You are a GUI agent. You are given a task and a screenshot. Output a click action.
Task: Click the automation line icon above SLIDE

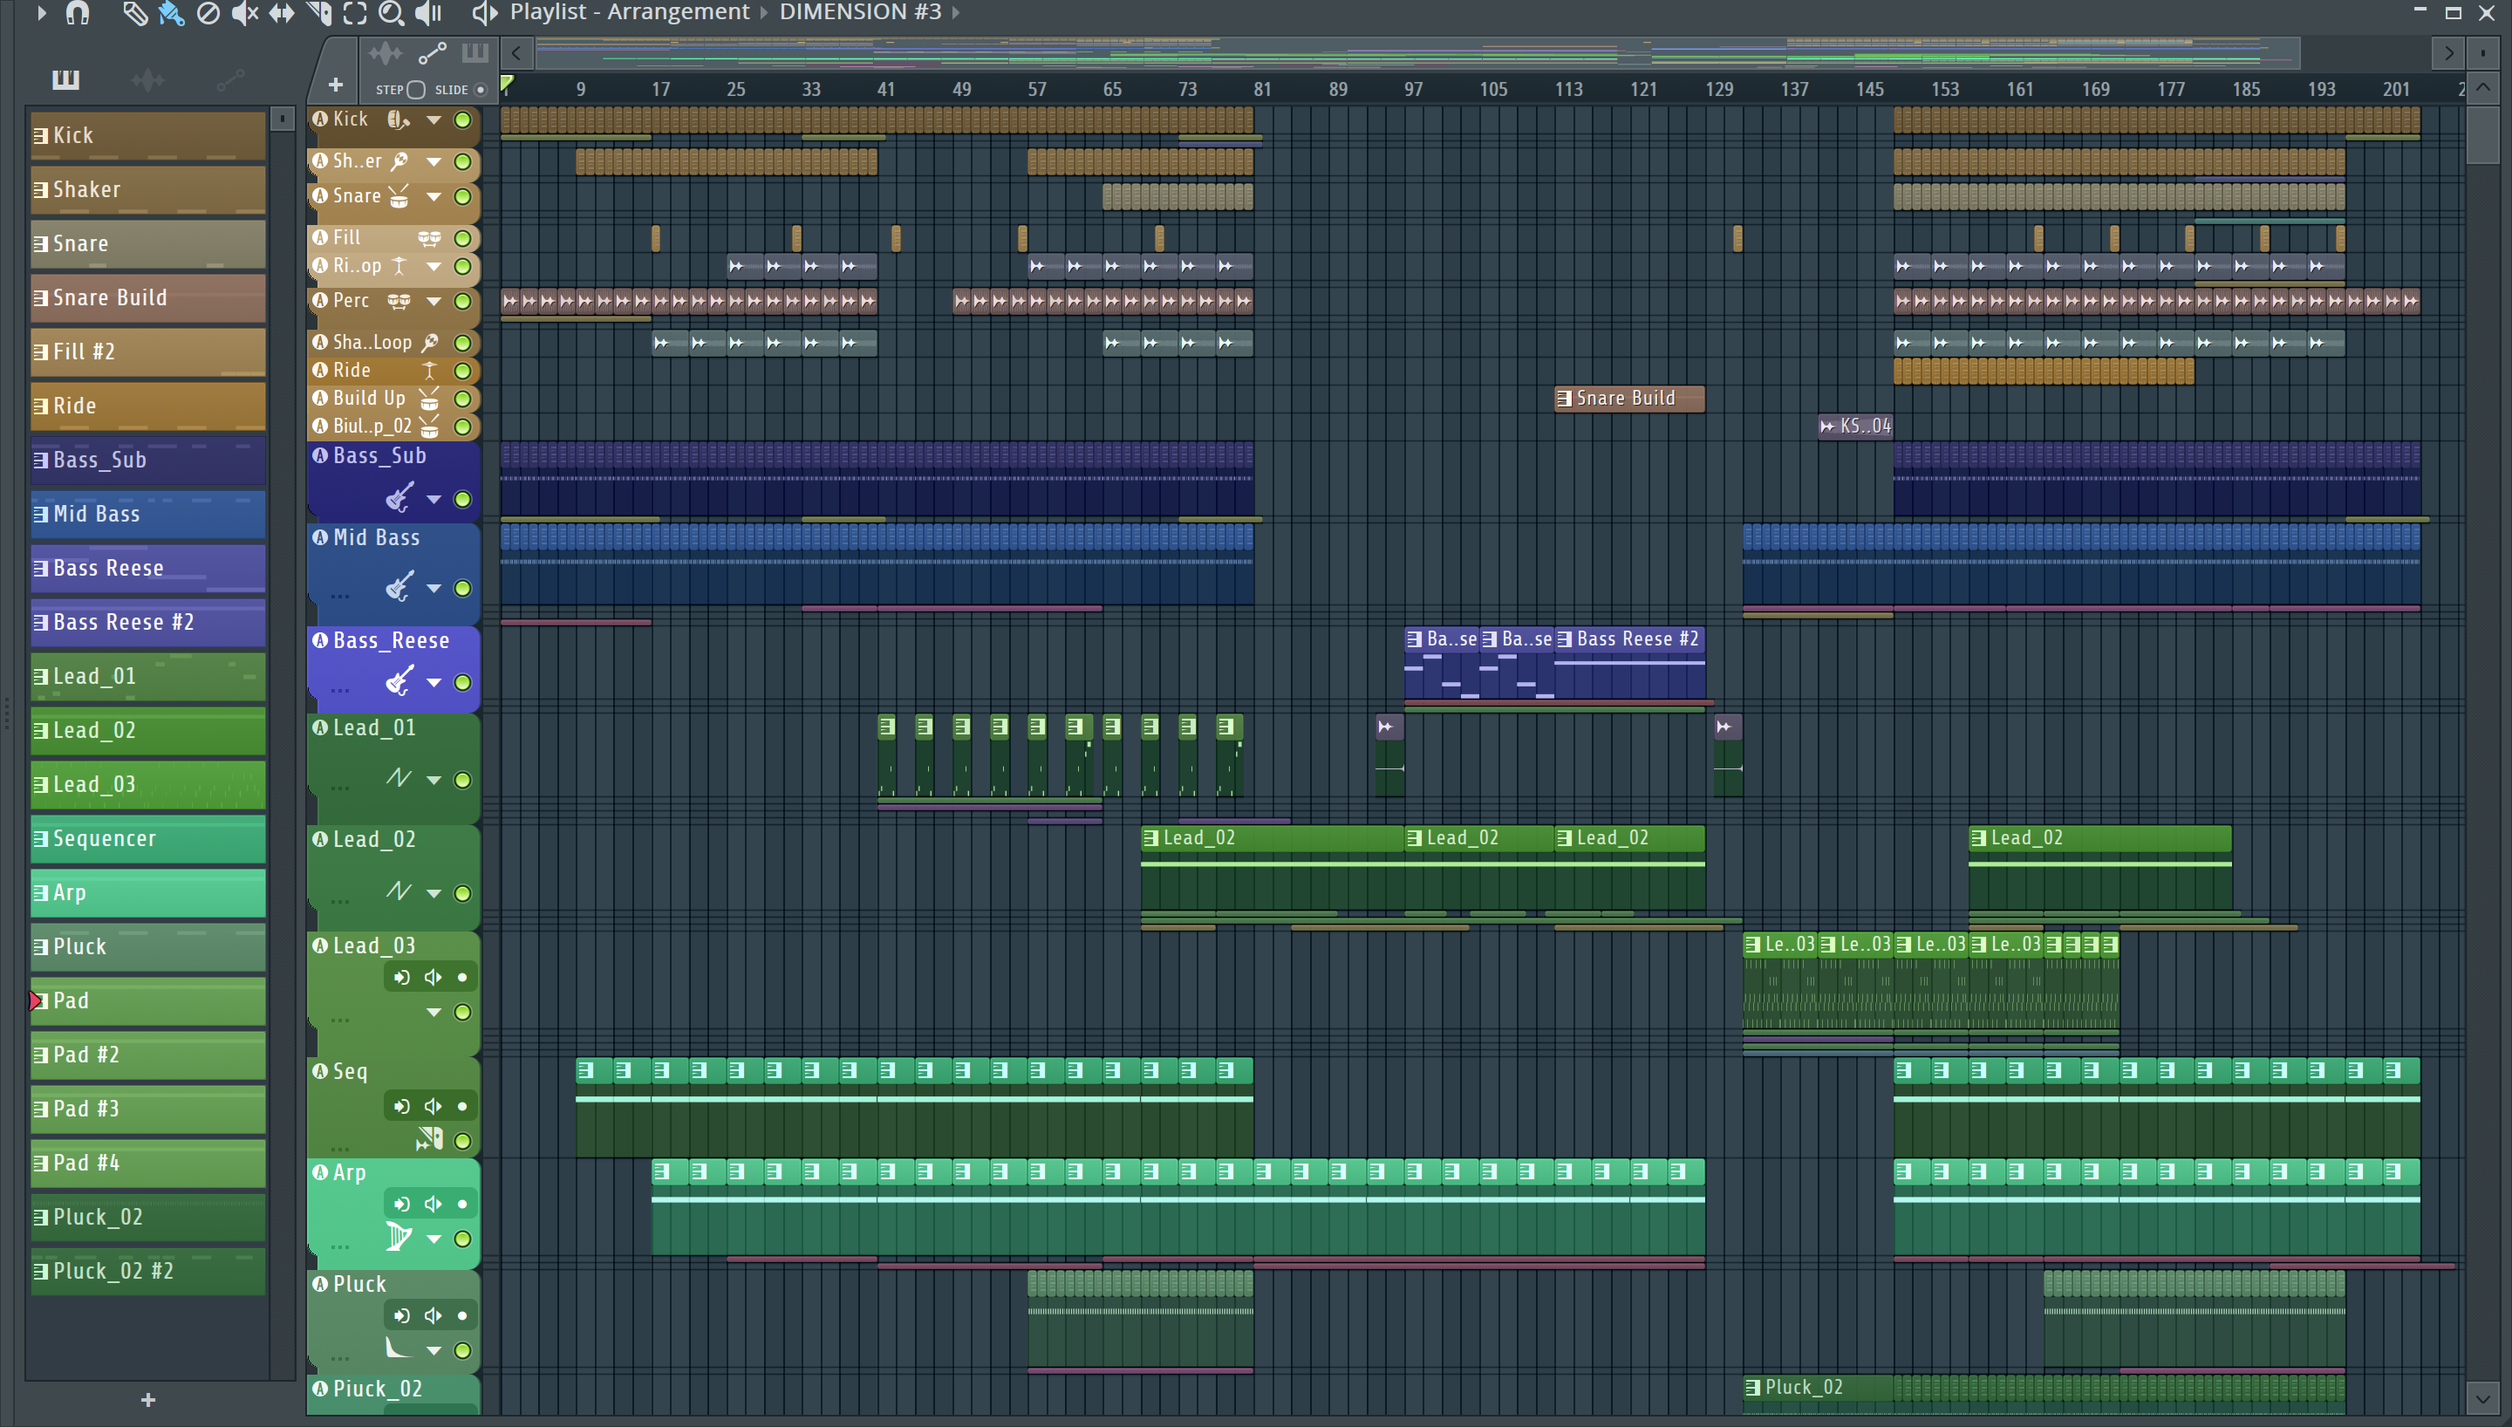tap(432, 53)
